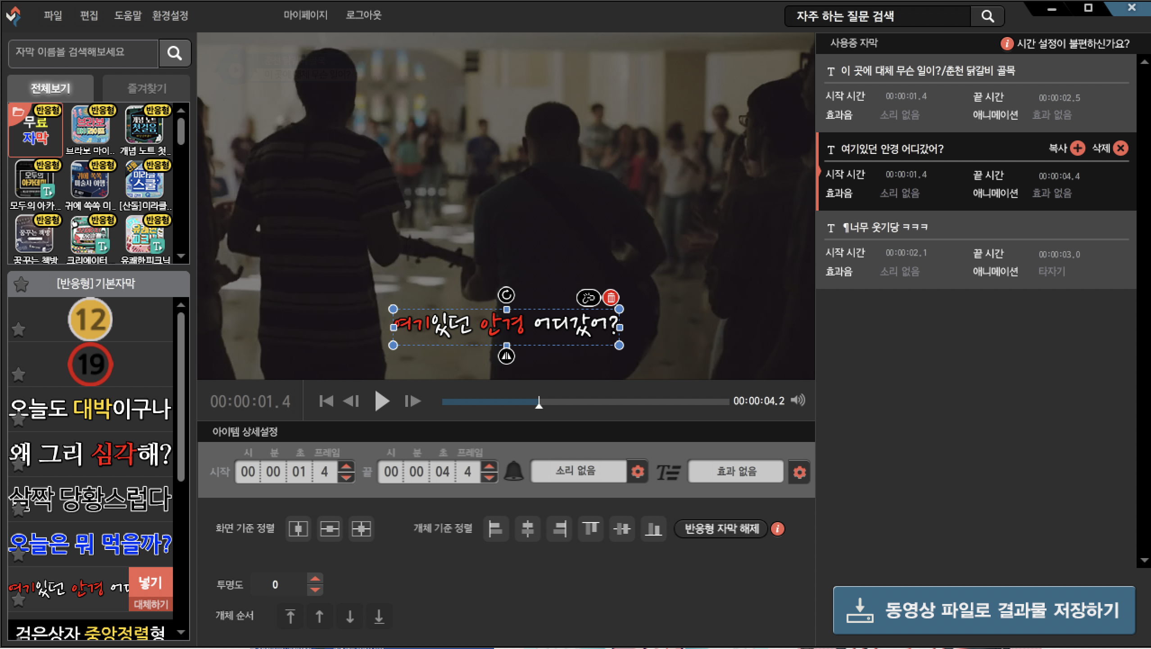This screenshot has width=1151, height=649.
Task: Click the flip icon below selected subtitle
Action: click(506, 356)
